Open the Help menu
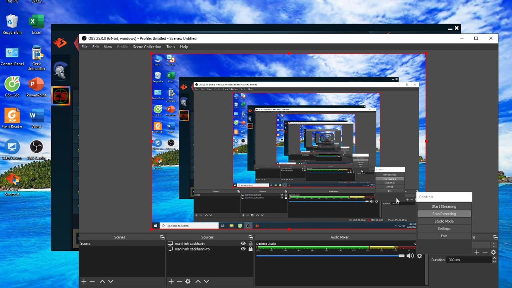Viewport: 512px width, 288px height. pyautogui.click(x=184, y=47)
